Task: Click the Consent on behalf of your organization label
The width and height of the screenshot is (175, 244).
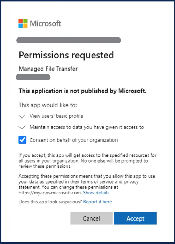Action: (x=73, y=140)
